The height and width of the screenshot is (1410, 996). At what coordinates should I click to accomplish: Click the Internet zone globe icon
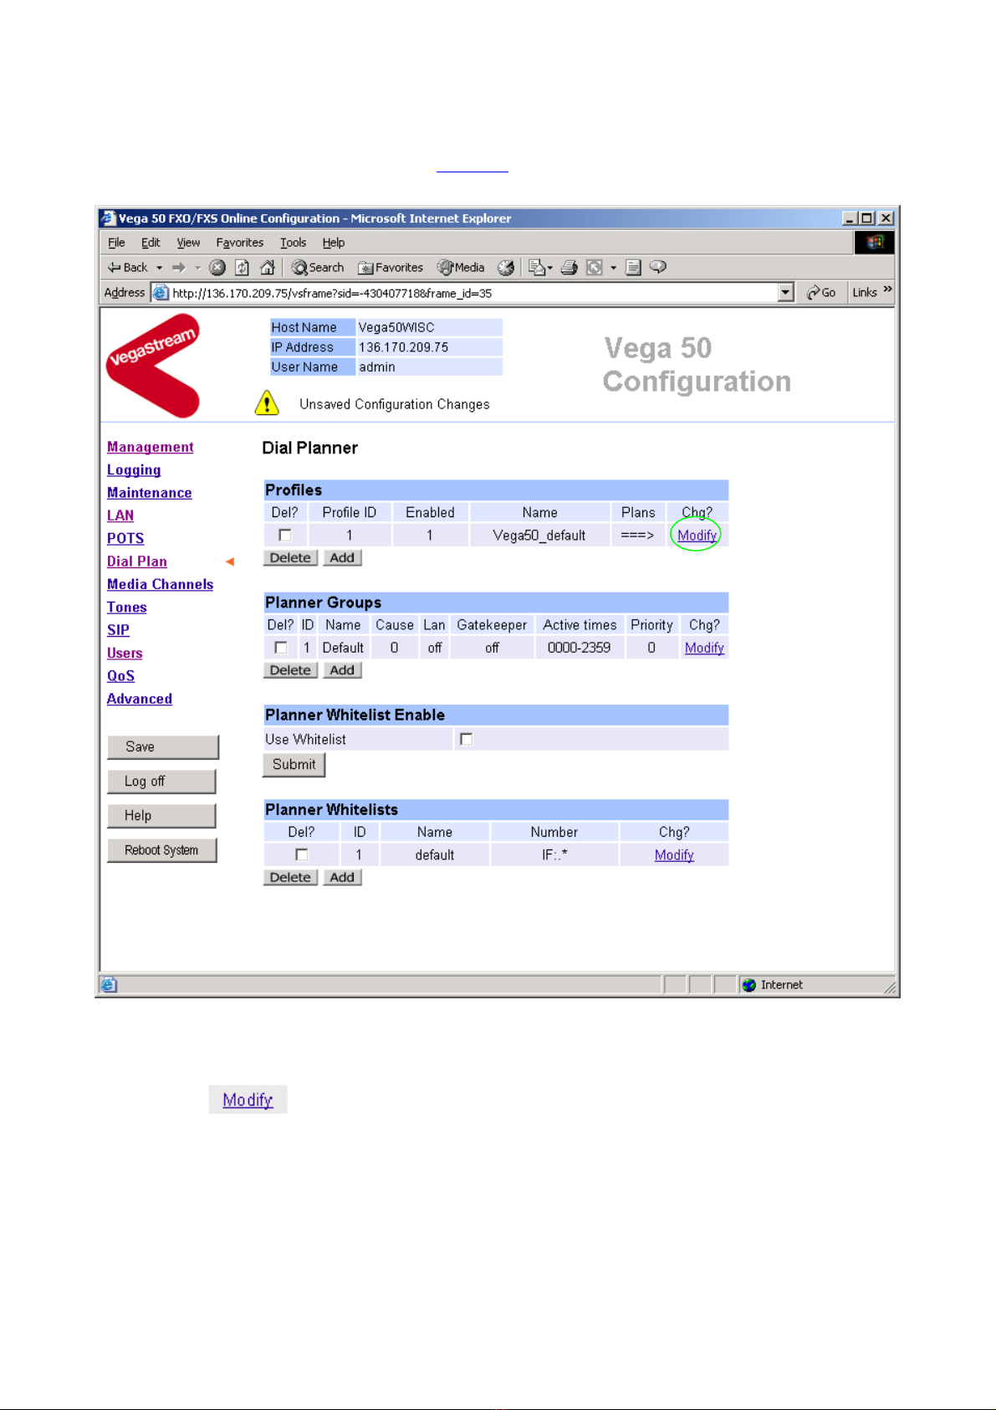pyautogui.click(x=749, y=985)
